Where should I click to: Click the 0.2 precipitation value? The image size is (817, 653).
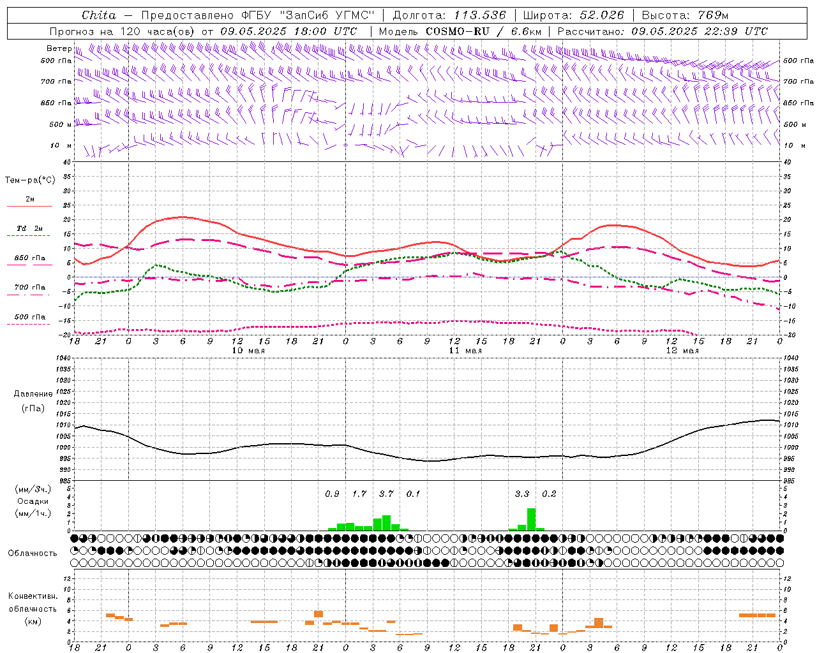point(549,494)
